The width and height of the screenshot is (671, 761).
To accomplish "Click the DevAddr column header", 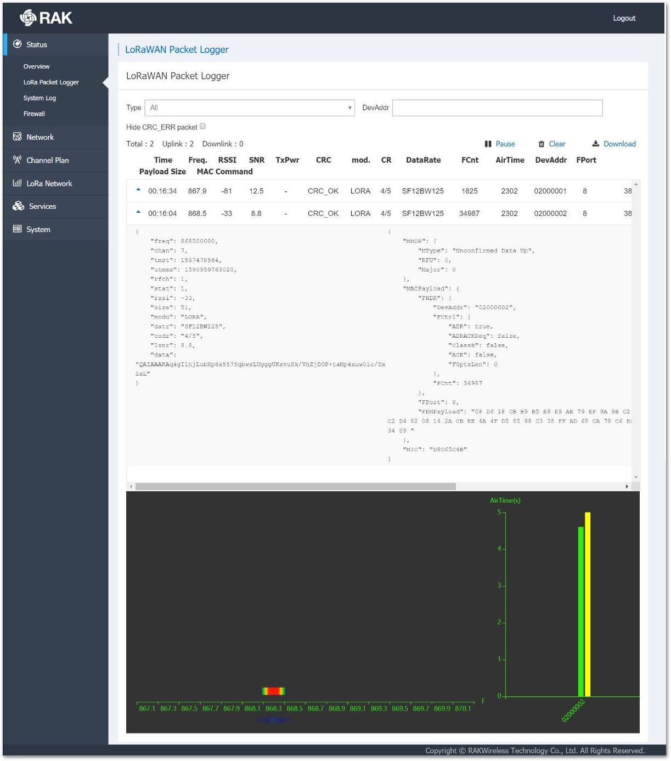I will point(551,160).
